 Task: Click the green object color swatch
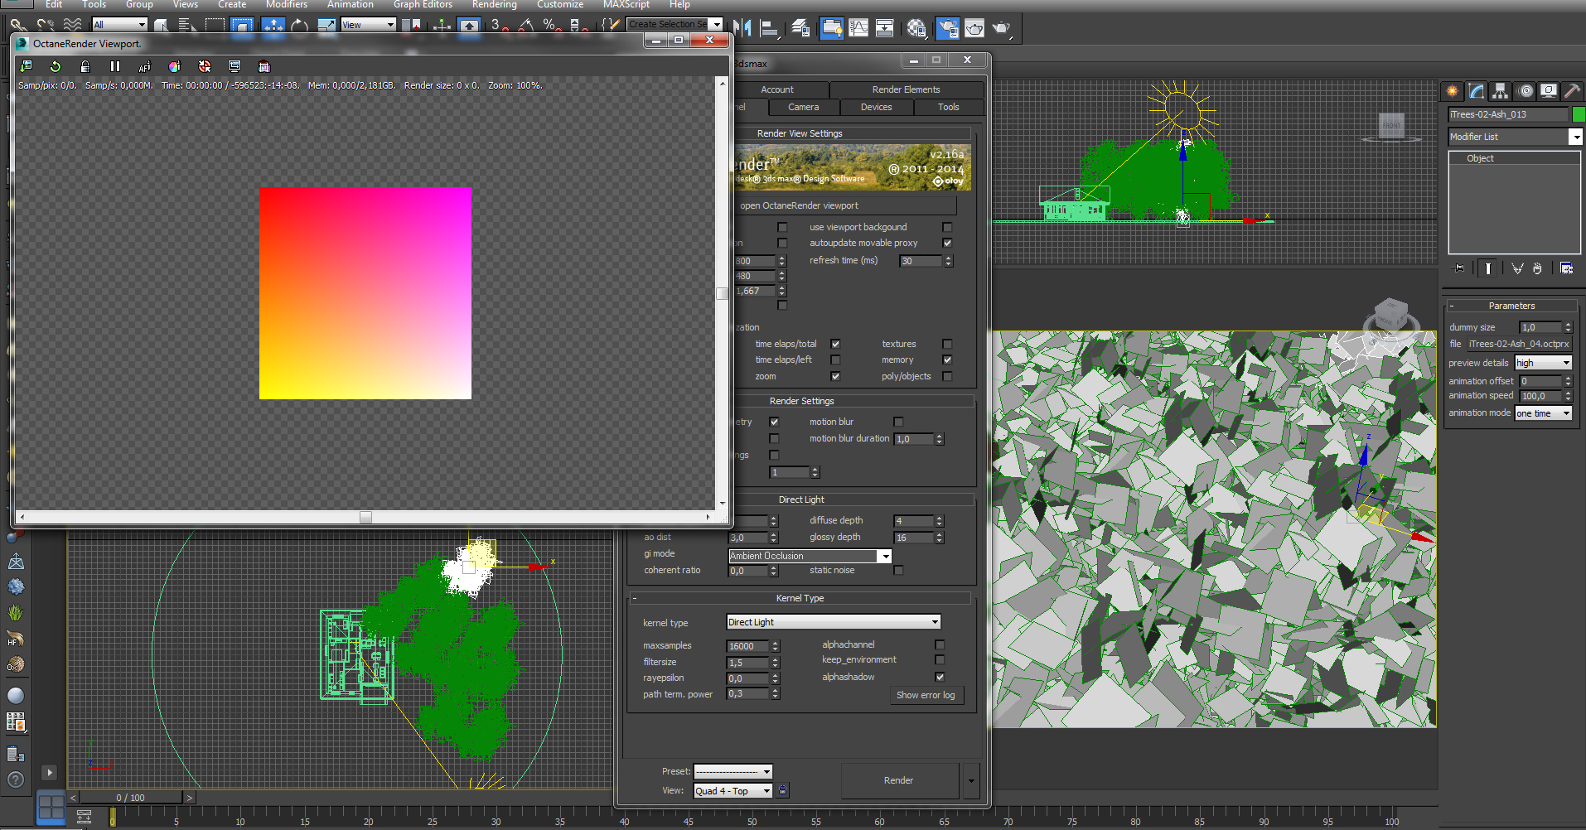pyautogui.click(x=1579, y=114)
